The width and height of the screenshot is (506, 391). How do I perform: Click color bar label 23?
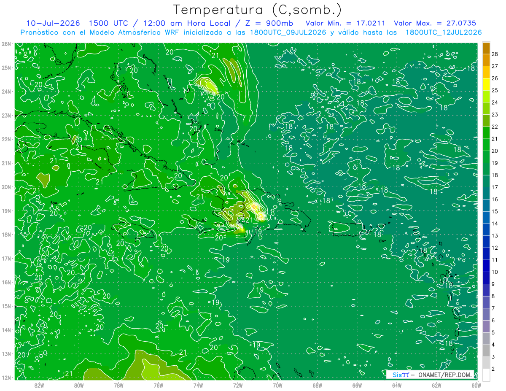coord(495,114)
